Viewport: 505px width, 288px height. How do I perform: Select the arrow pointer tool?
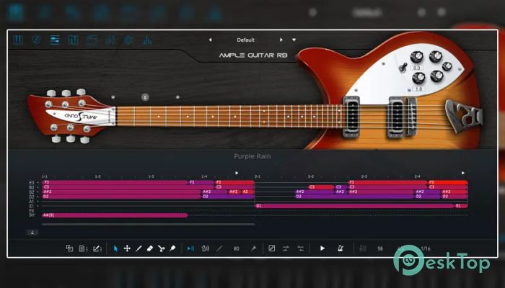pos(115,248)
